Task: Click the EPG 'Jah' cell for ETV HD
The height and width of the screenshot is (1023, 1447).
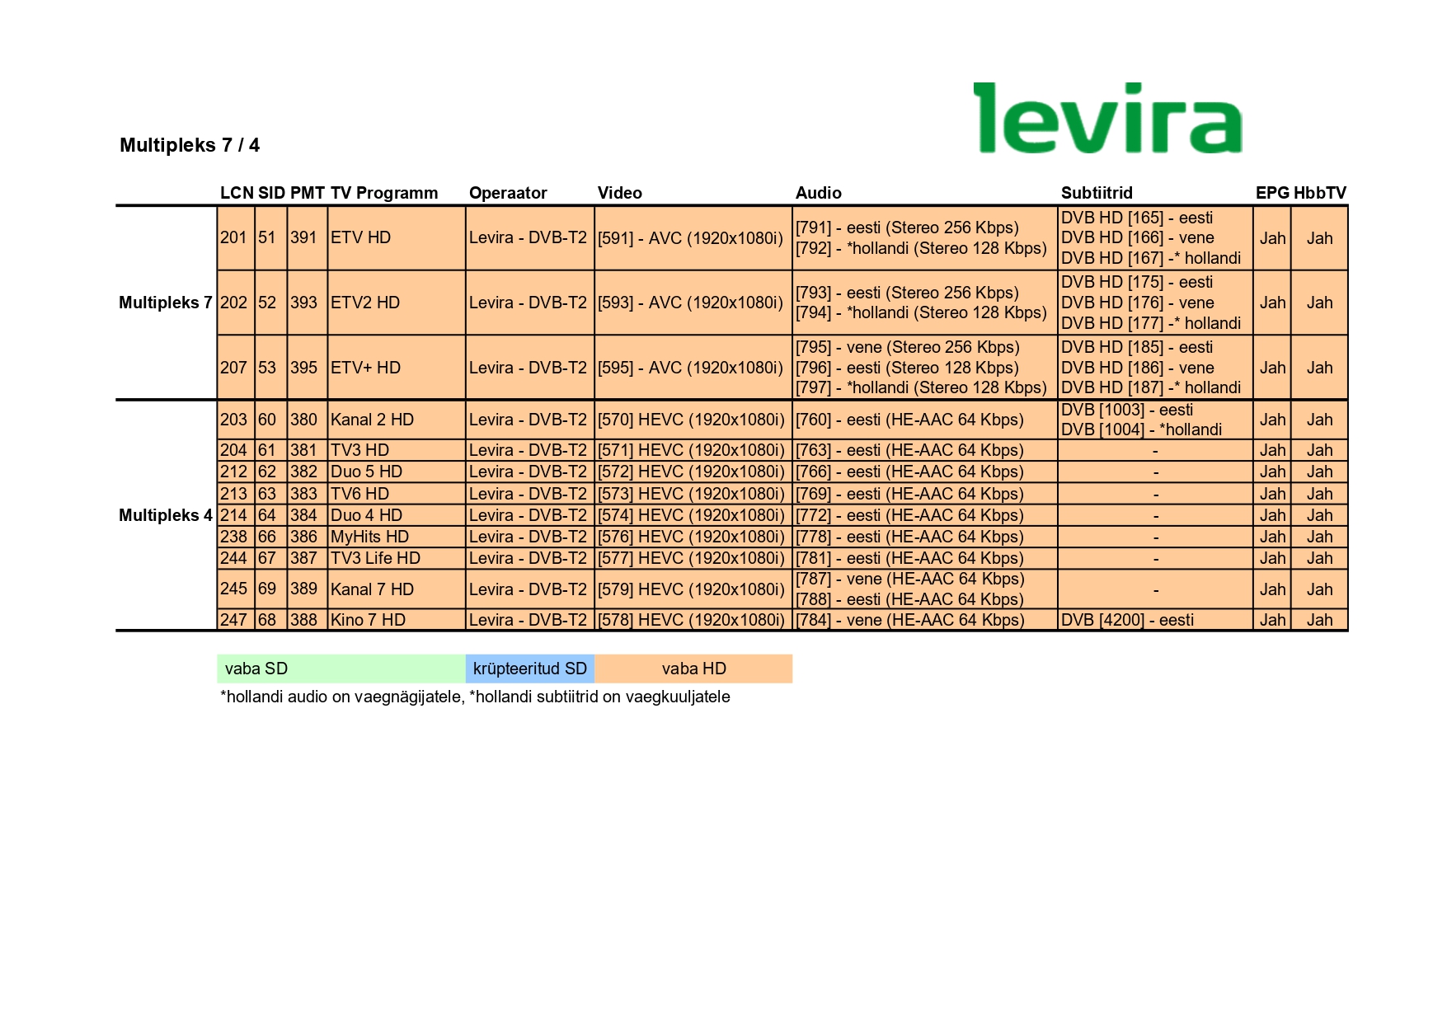Action: tap(1272, 238)
